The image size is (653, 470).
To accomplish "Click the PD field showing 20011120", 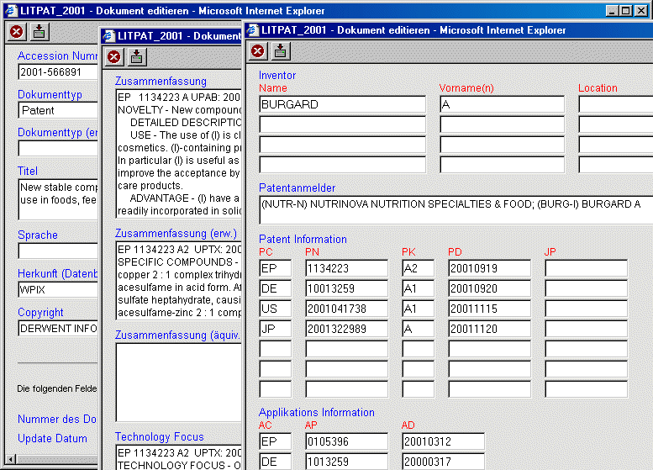I will tap(488, 329).
